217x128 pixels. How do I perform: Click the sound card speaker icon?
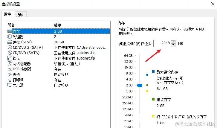(10, 74)
